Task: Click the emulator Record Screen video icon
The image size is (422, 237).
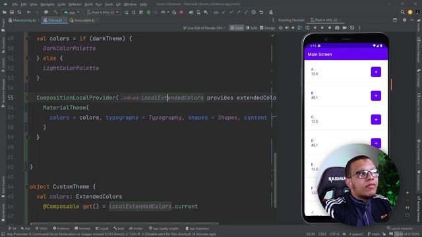Action: [344, 28]
